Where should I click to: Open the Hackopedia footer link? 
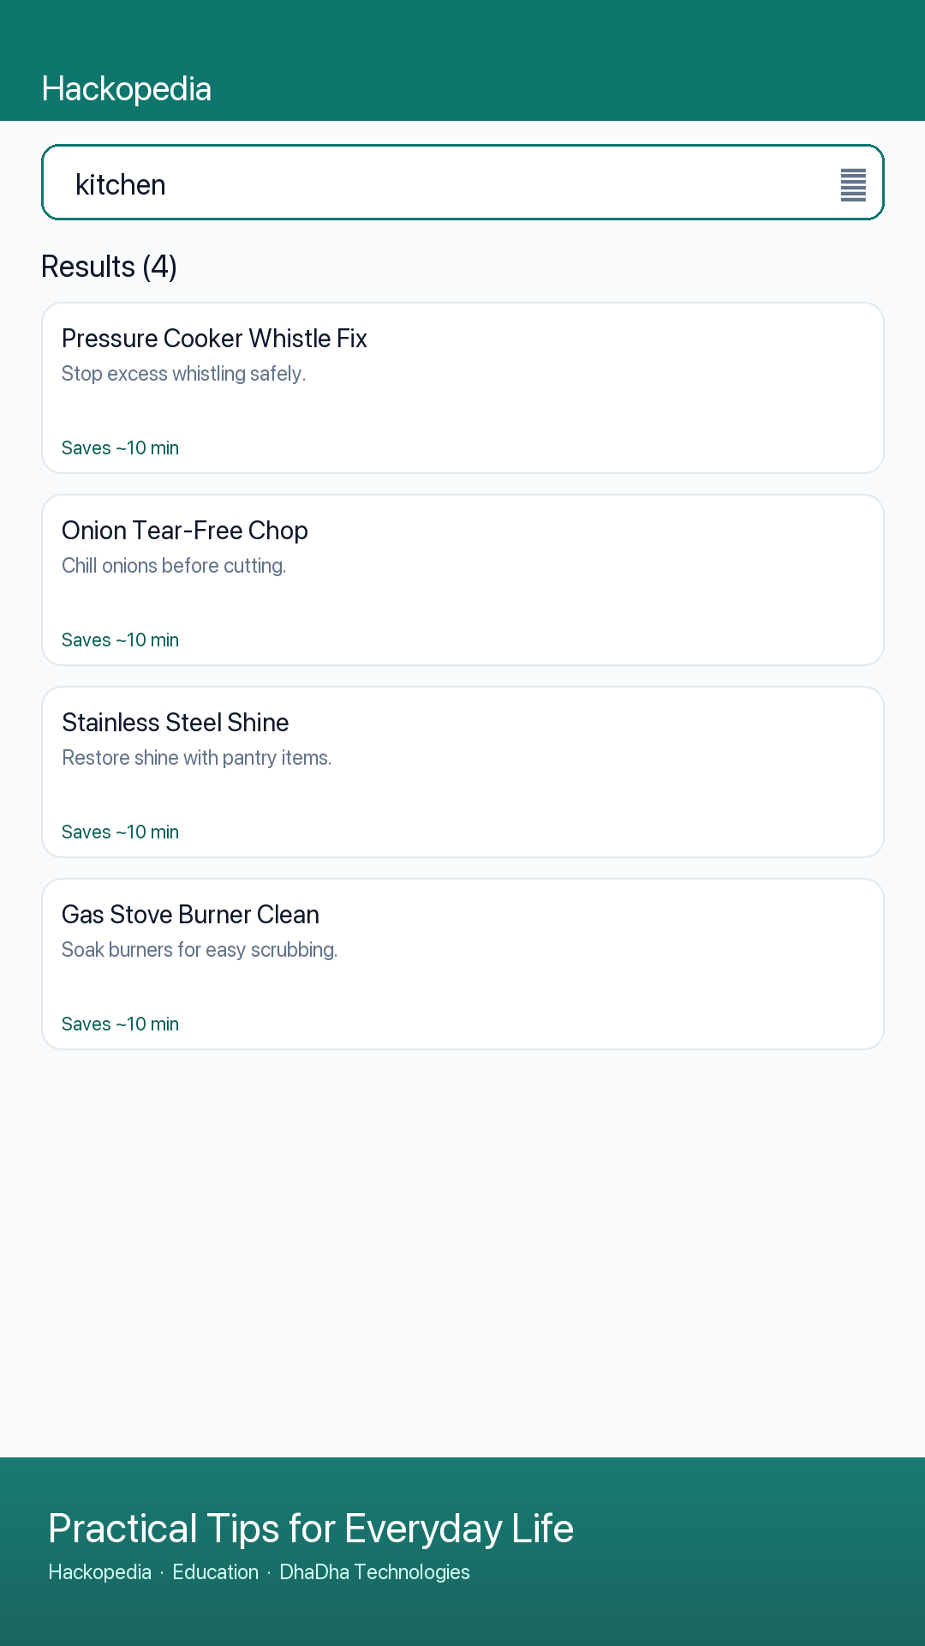(x=100, y=1572)
